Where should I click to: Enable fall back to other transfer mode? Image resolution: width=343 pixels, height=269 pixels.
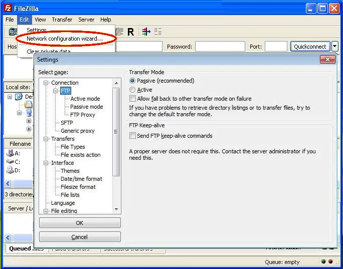click(x=132, y=99)
